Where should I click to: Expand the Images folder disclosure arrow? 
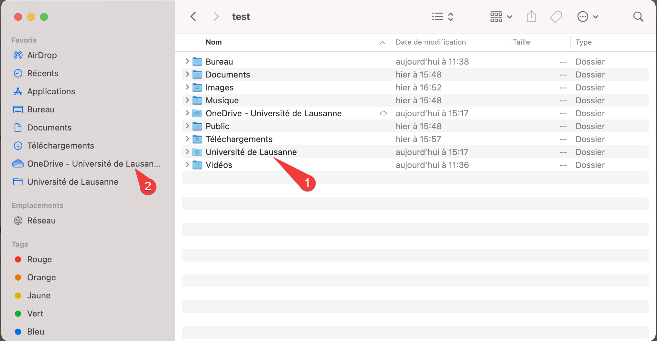click(187, 87)
